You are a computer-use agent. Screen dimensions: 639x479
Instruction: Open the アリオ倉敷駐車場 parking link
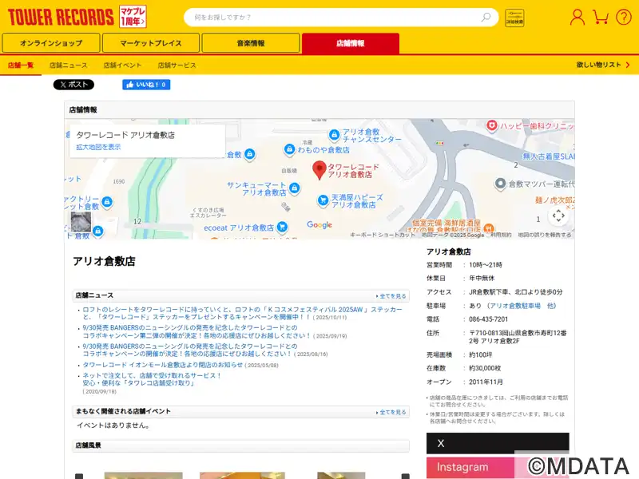click(x=515, y=305)
